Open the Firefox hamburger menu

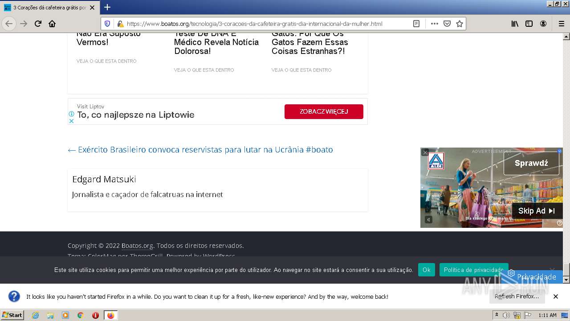[561, 24]
